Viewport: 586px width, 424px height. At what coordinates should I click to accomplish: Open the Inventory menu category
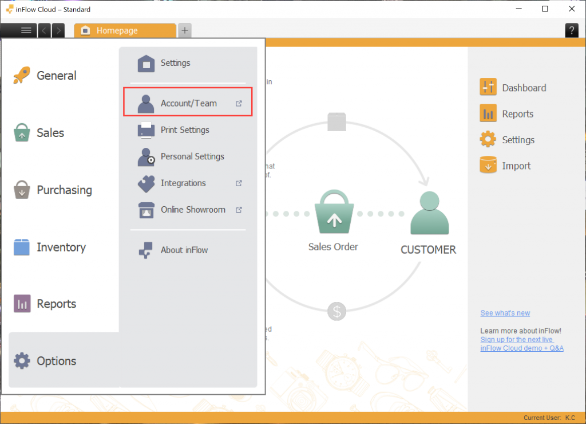click(61, 248)
